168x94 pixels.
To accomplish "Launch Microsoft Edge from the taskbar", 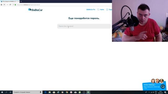I will point(45,92).
